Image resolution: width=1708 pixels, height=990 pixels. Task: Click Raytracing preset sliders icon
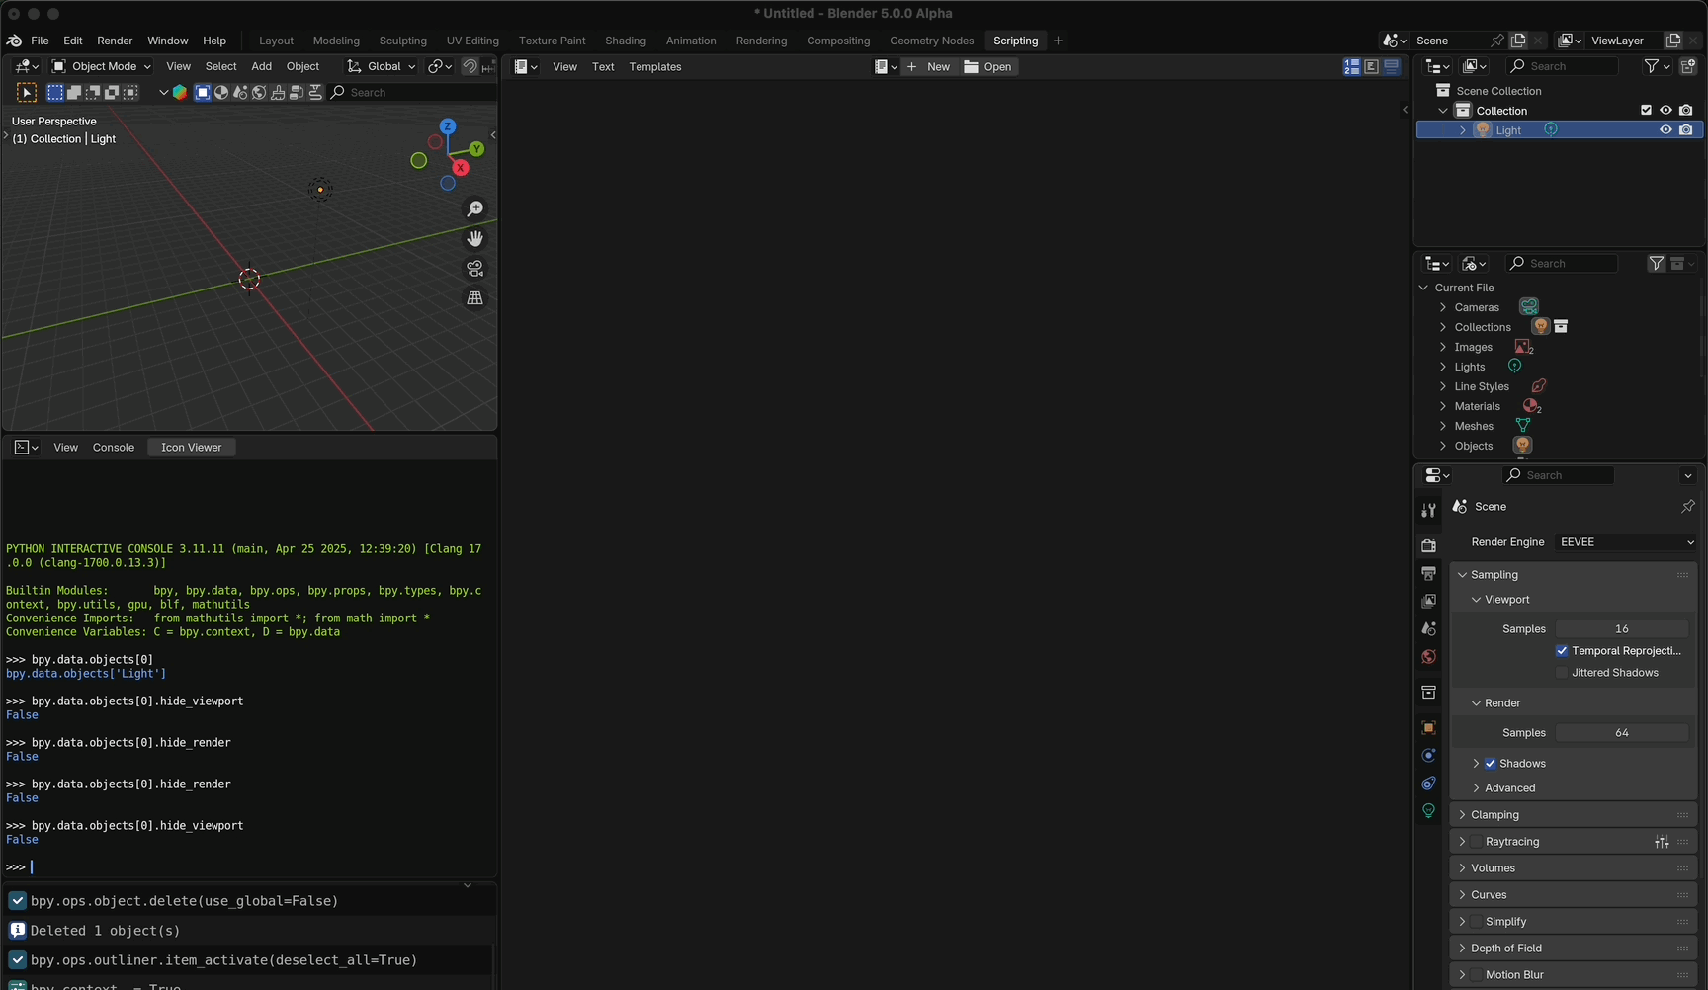(x=1662, y=842)
